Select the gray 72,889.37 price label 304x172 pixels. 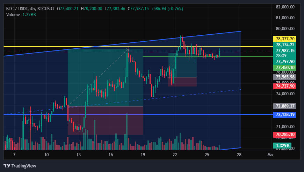tap(285, 106)
